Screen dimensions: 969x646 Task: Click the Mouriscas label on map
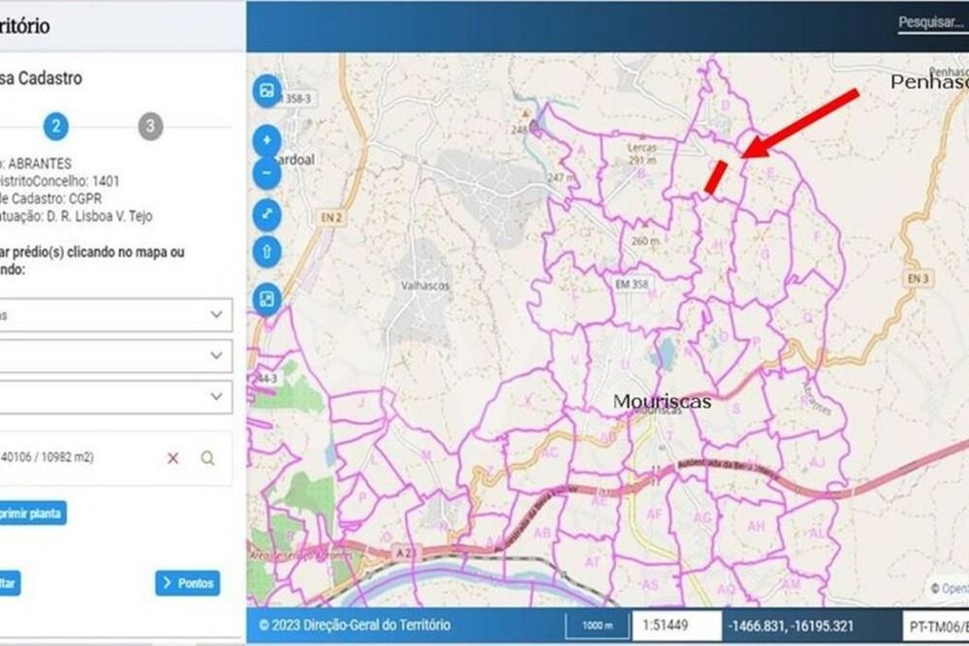pyautogui.click(x=662, y=401)
